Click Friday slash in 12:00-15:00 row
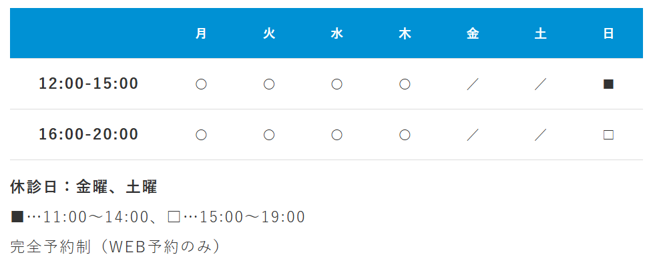This screenshot has width=655, height=277. (x=473, y=84)
